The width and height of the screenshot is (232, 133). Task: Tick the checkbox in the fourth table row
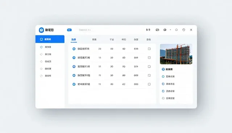[149, 75]
